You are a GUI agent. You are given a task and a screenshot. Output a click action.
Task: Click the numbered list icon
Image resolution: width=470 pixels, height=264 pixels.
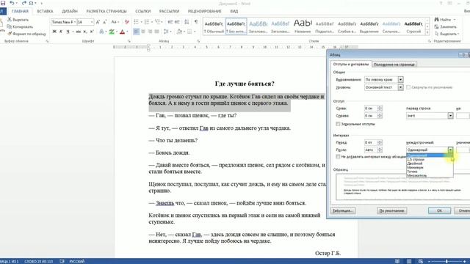[x=147, y=22]
